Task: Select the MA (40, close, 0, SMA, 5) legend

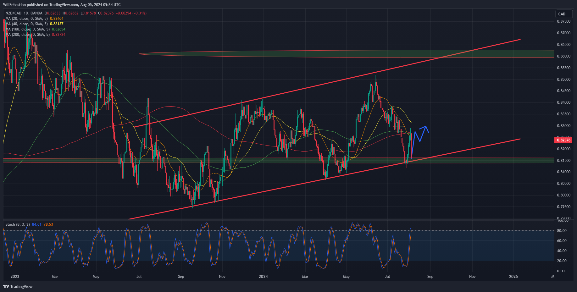Action: click(x=27, y=24)
